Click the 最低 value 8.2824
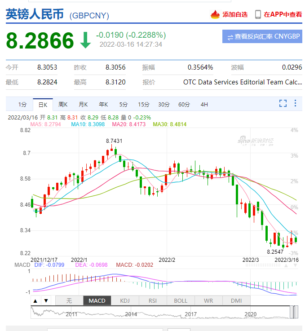Screen dimensions: 305x331 coord(47,82)
